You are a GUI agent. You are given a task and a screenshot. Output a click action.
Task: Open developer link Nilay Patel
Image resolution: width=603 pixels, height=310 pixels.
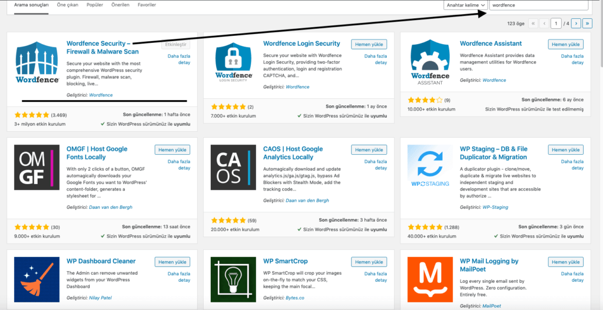click(x=100, y=298)
